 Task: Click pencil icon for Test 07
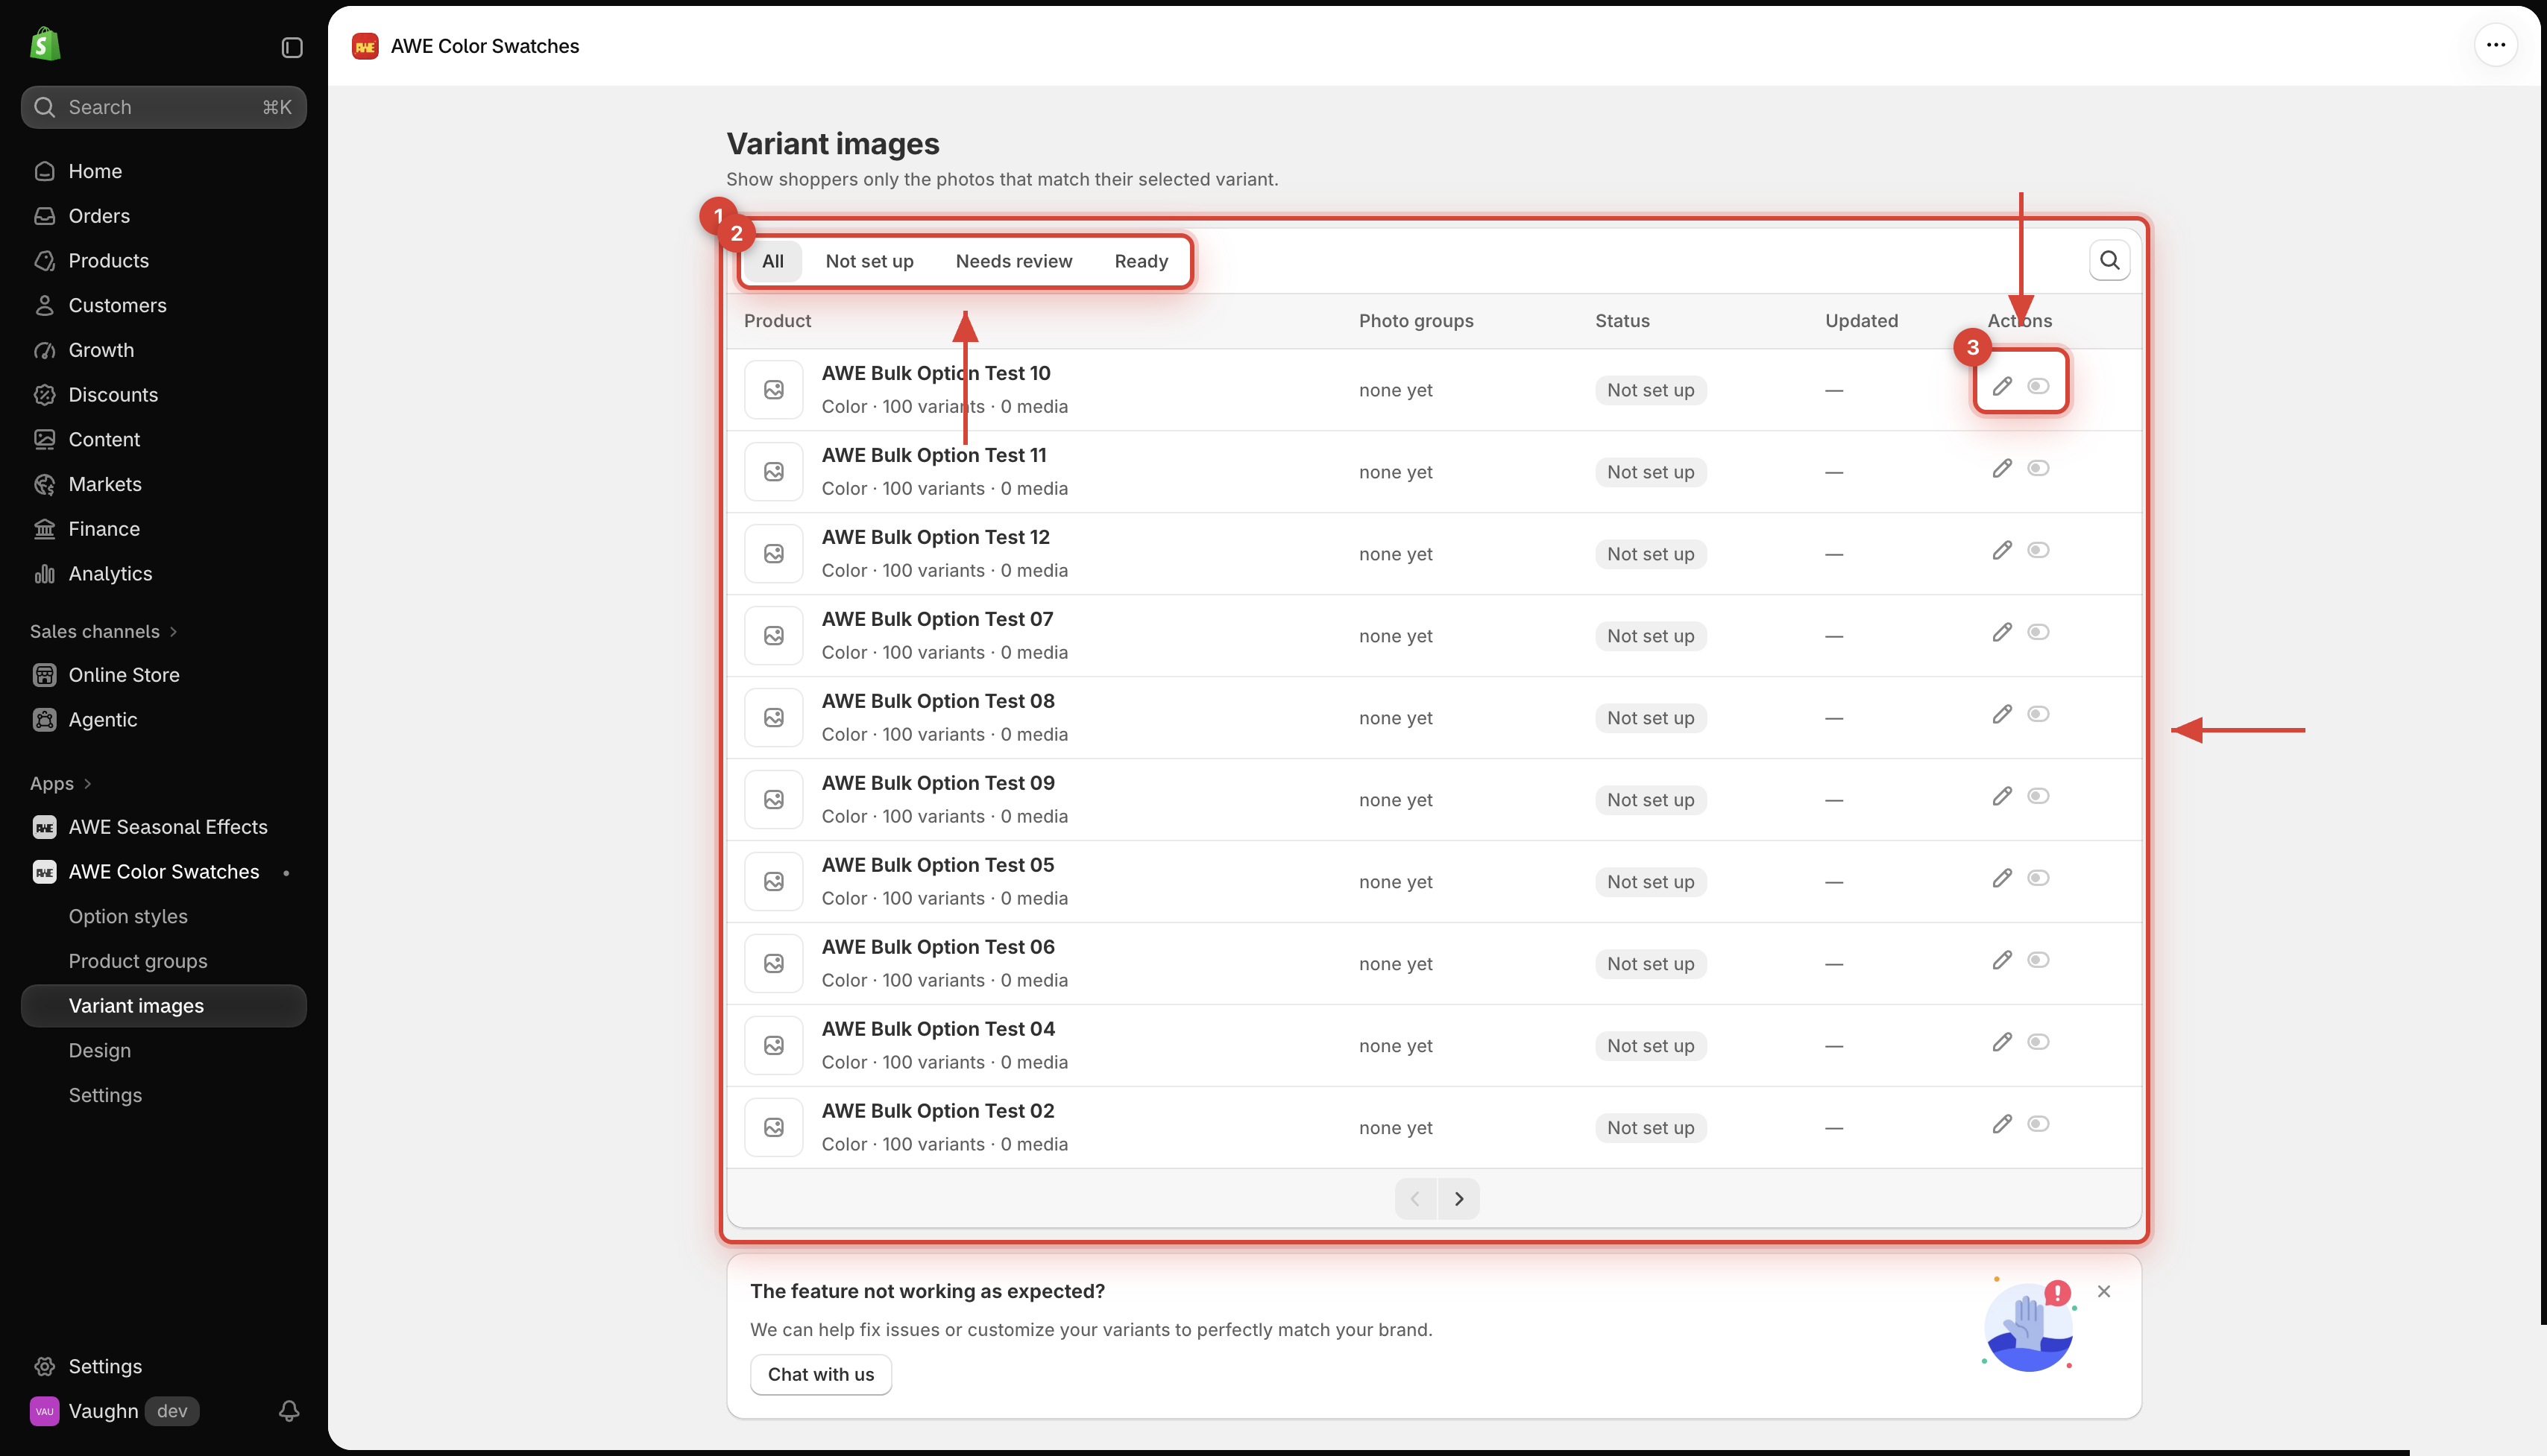pyautogui.click(x=2002, y=632)
